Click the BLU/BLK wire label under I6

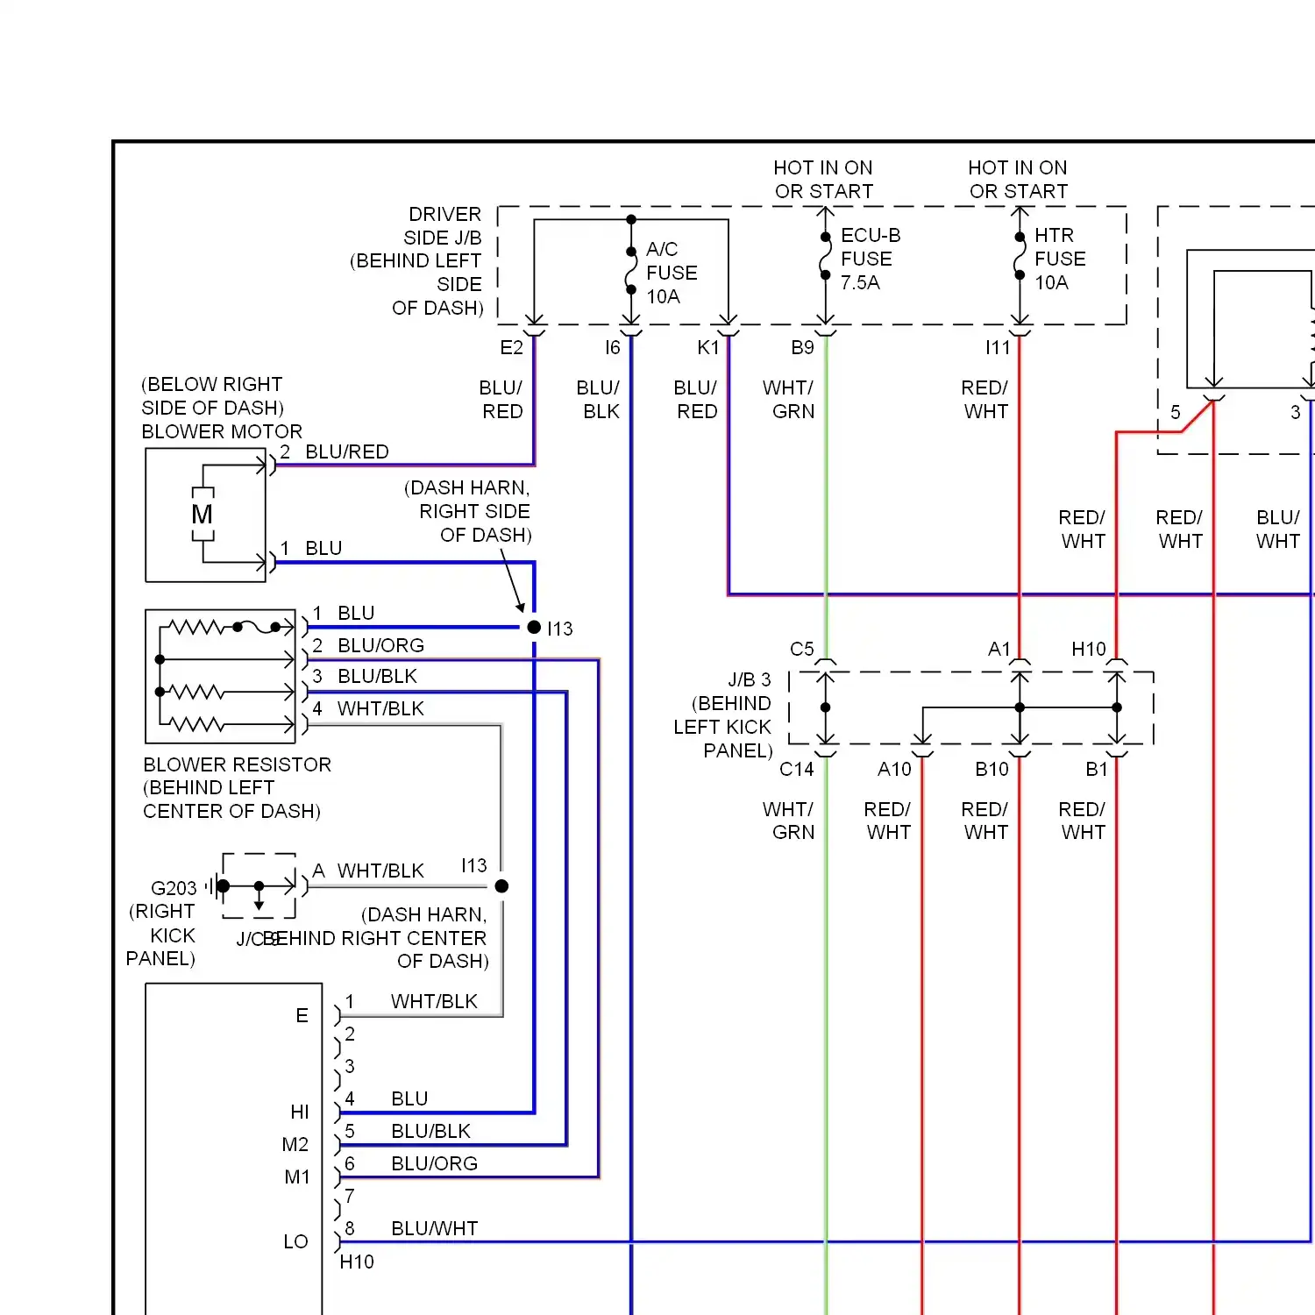(x=599, y=399)
